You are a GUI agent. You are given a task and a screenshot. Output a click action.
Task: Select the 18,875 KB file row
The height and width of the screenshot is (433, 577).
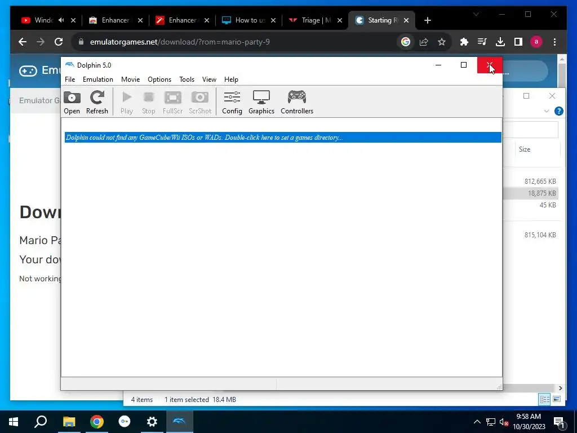pos(531,193)
